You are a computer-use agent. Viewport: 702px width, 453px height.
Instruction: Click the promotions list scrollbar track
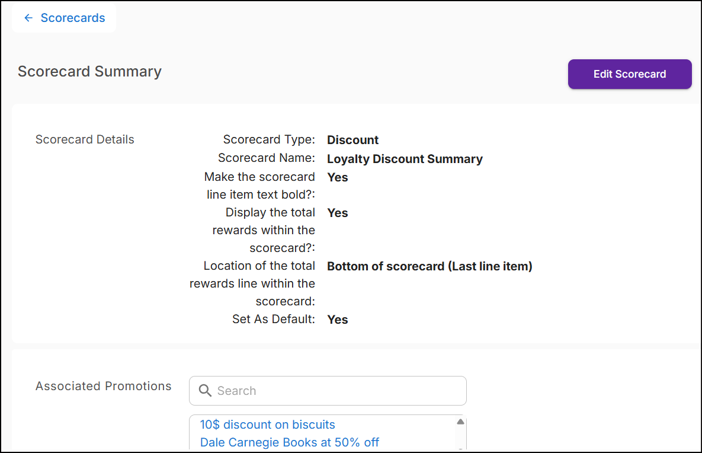click(x=460, y=438)
